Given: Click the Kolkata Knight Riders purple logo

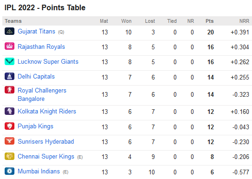Looking at the screenshot, I should coord(9,111).
